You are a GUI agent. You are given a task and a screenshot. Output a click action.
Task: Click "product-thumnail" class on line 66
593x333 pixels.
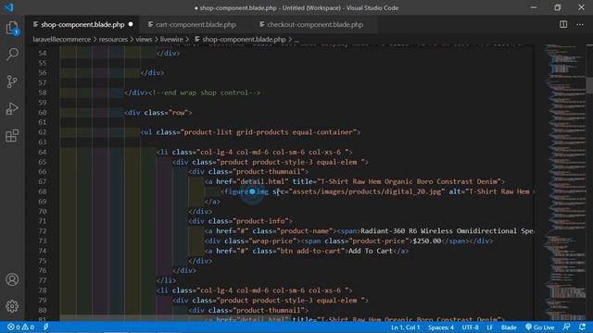[269, 172]
